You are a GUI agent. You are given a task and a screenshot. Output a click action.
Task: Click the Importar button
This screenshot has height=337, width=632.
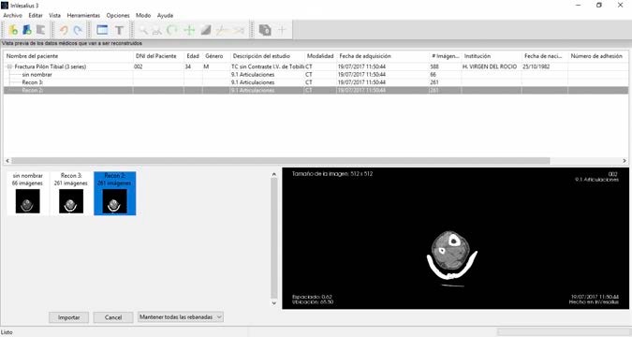tap(68, 317)
